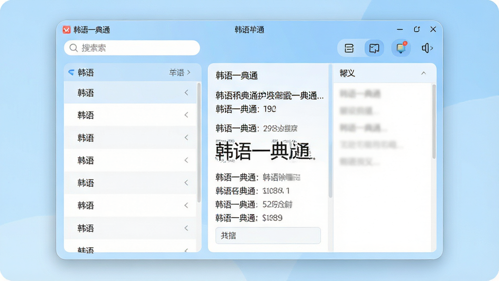Open the 羊语 language switcher

[x=180, y=73]
